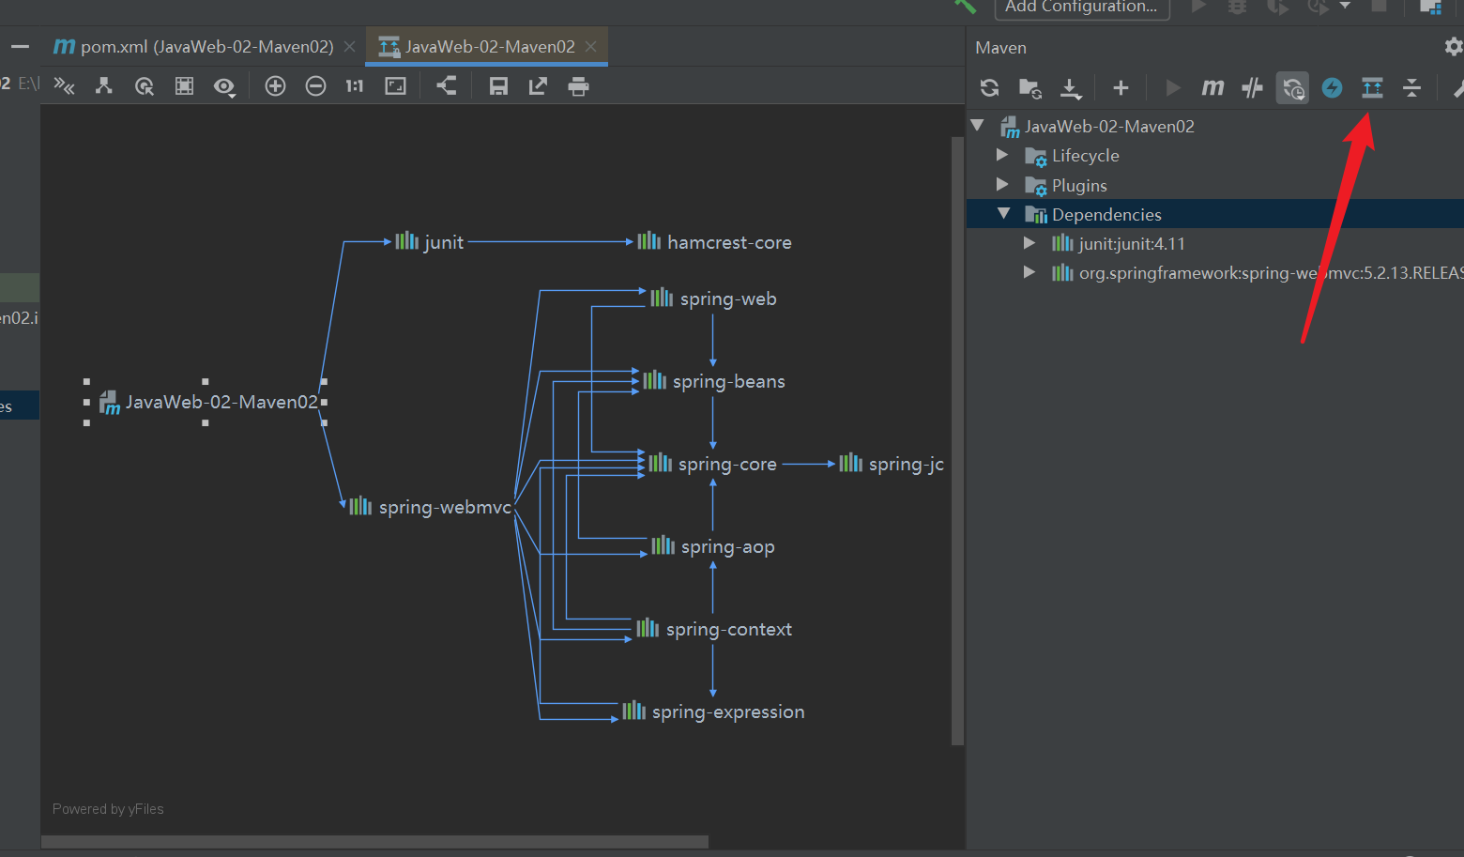The width and height of the screenshot is (1464, 857).
Task: Open Execute Maven Goal (m icon)
Action: click(1212, 88)
